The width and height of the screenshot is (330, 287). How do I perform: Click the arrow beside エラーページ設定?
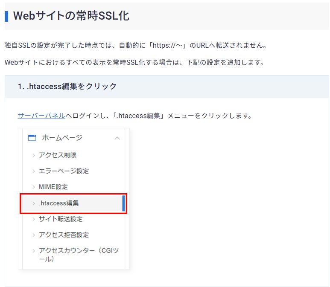click(x=34, y=171)
